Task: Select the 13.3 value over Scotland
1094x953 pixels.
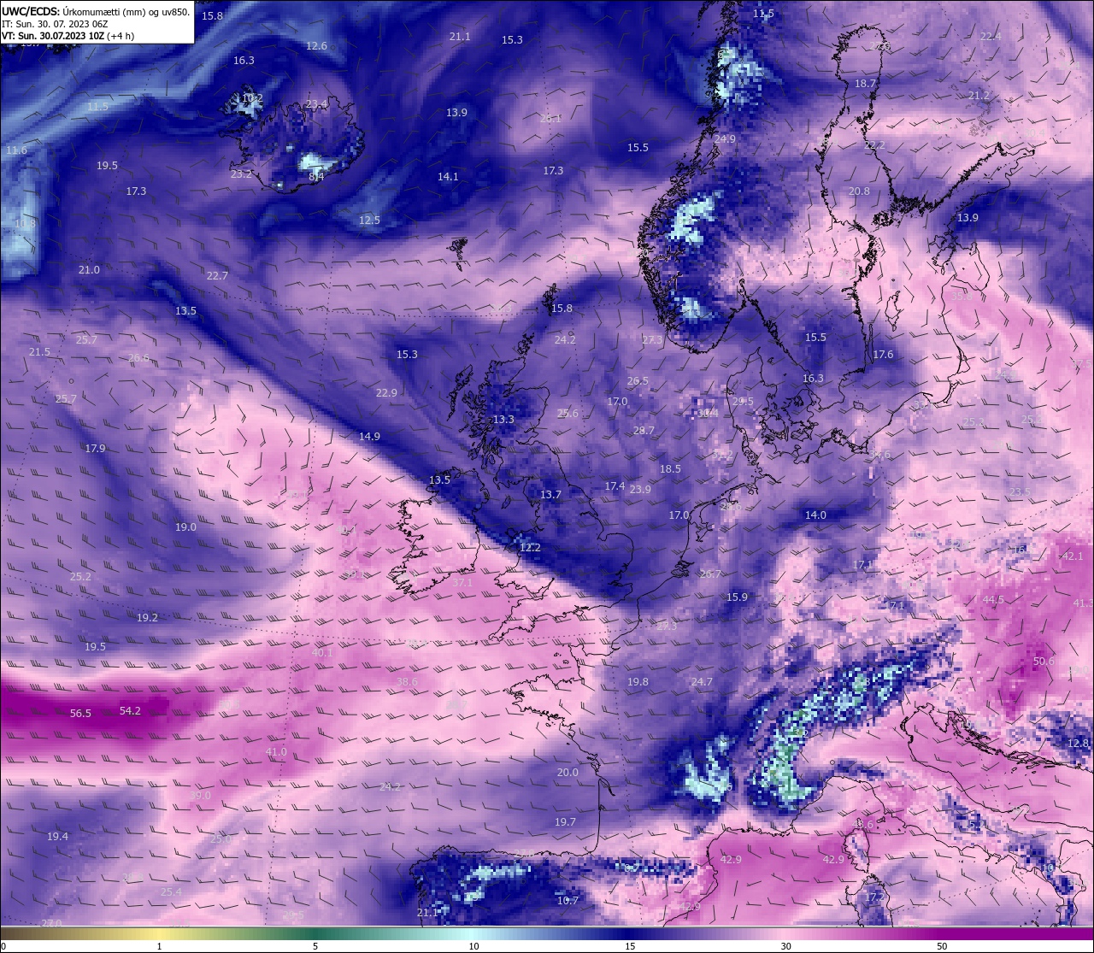Action: coord(503,420)
